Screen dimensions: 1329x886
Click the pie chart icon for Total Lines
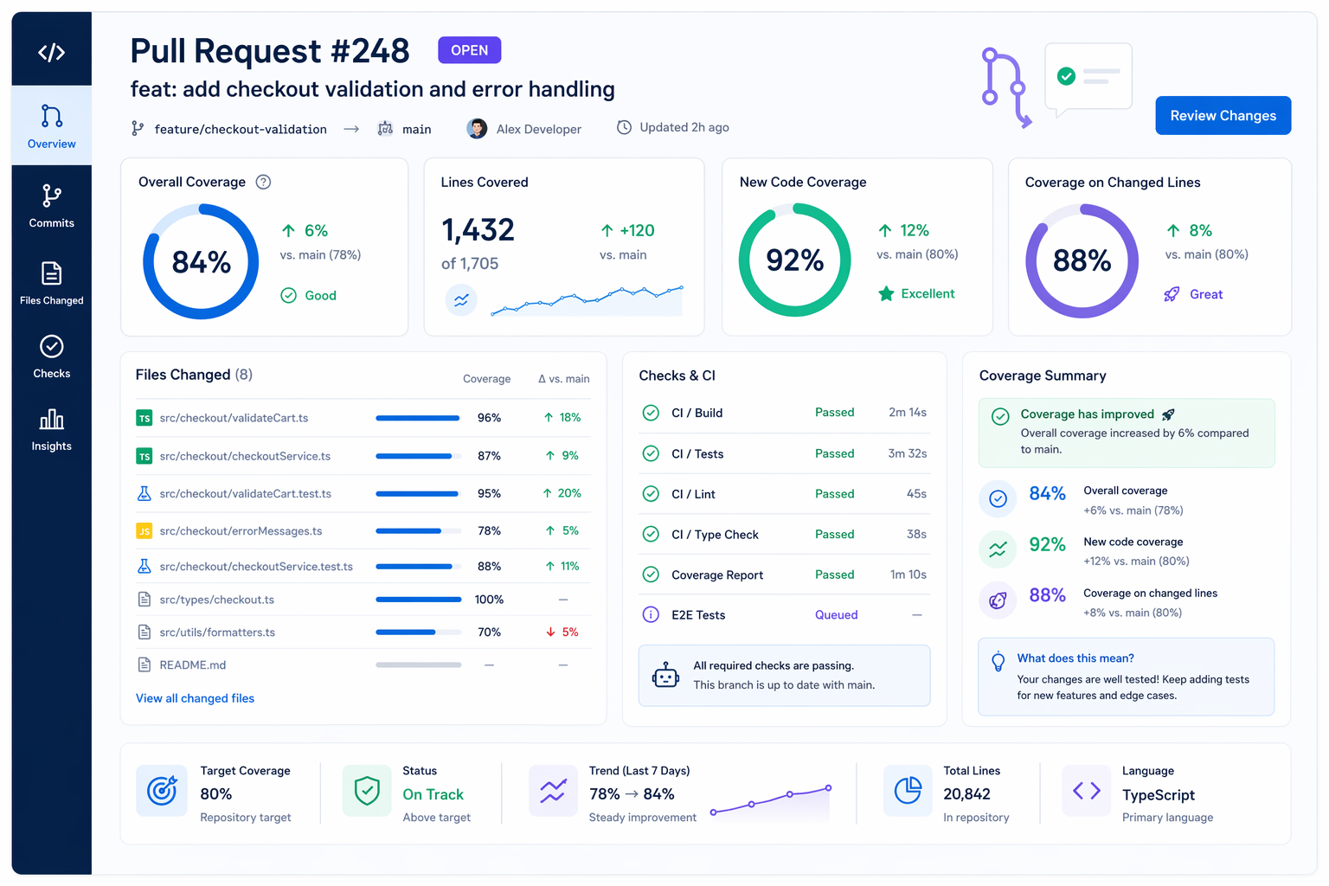point(908,791)
